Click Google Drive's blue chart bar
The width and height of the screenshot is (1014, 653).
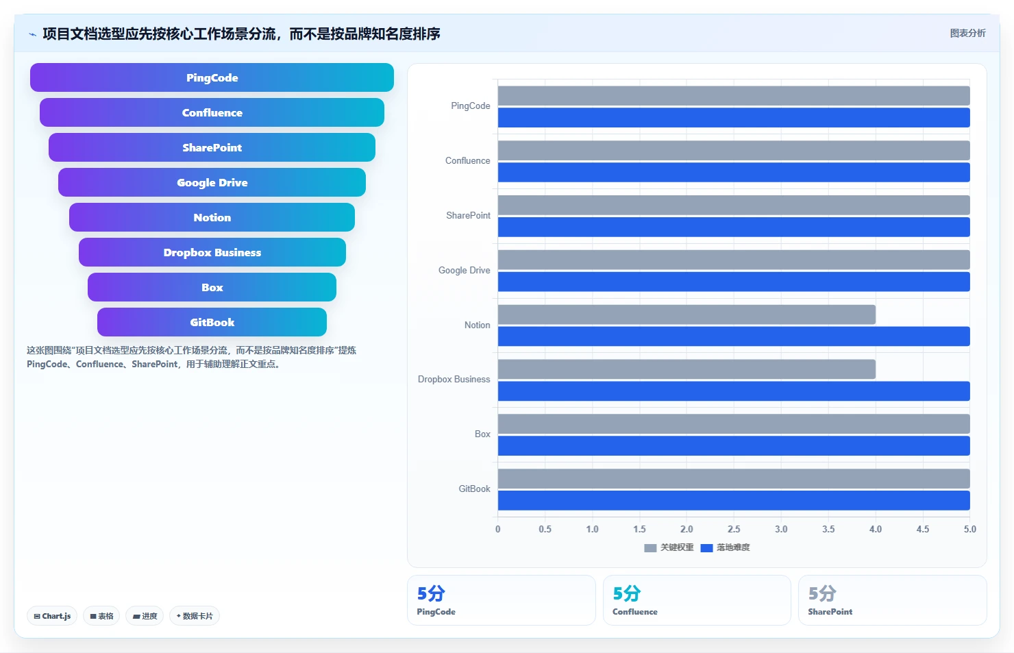[734, 282]
